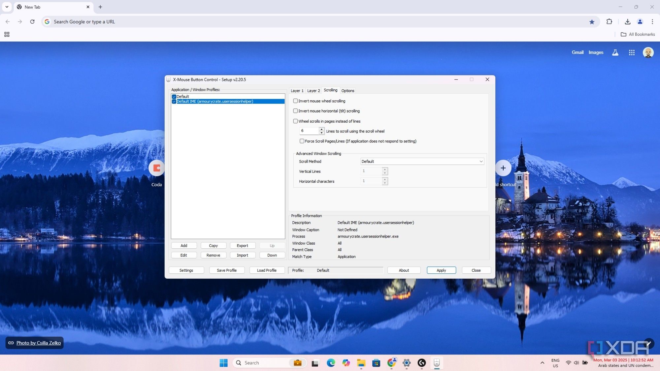Click the lines to scroll number field
Viewport: 660px width, 371px height.
click(309, 131)
